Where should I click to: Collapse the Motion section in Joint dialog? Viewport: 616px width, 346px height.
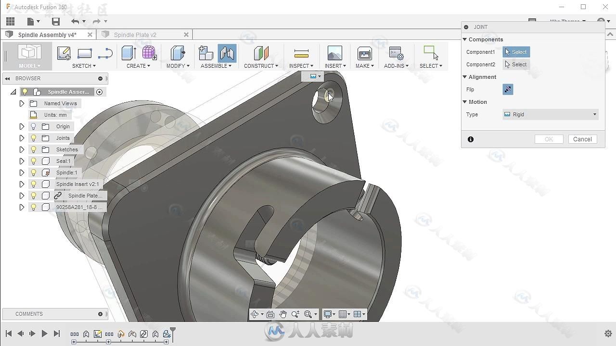465,102
